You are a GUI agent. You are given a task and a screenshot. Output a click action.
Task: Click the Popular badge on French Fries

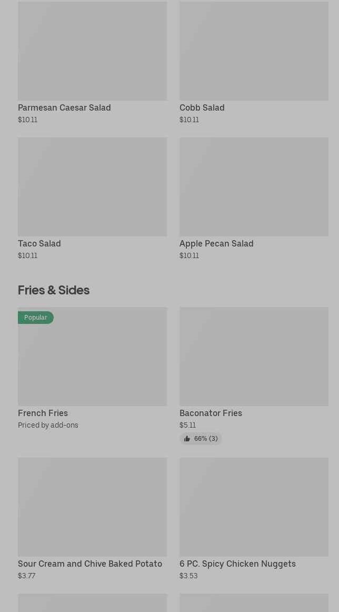point(36,318)
